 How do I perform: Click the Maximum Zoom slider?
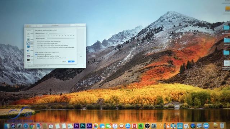pyautogui.click(x=60, y=33)
